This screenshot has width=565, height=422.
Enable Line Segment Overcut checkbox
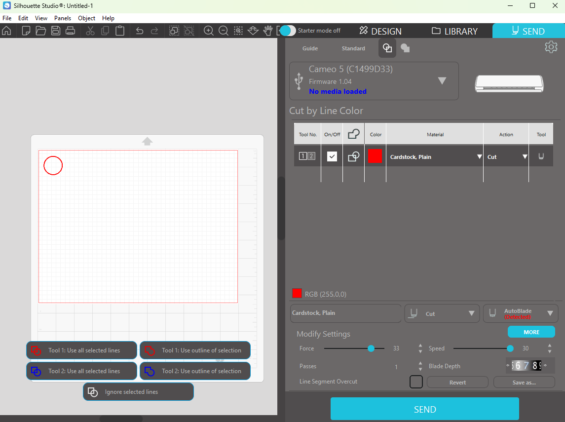click(x=416, y=382)
